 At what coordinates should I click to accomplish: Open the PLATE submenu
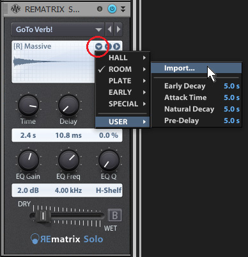(123, 81)
